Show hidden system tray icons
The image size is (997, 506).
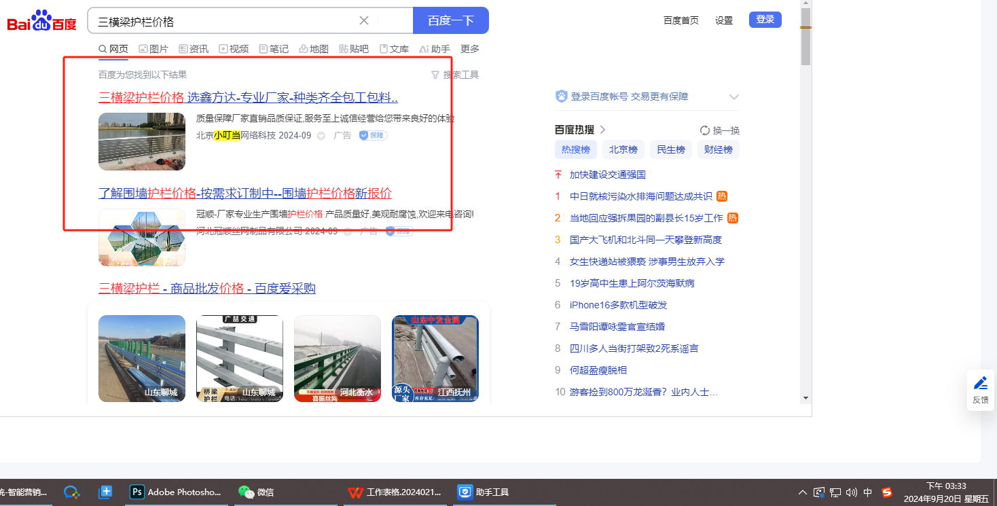pyautogui.click(x=803, y=492)
